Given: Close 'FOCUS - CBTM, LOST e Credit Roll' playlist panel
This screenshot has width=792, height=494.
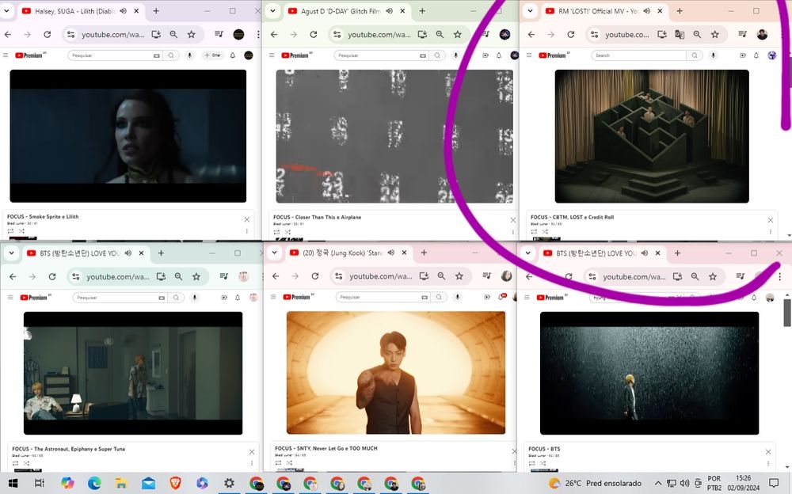Looking at the screenshot, I should pyautogui.click(x=771, y=220).
